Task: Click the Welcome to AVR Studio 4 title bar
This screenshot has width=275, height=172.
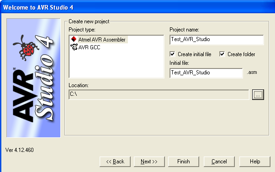Action: tap(137, 7)
